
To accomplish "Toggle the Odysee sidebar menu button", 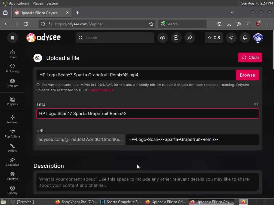I will point(12,38).
